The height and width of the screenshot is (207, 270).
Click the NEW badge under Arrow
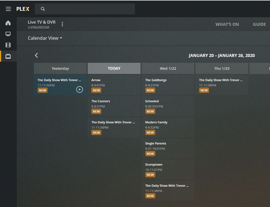(x=96, y=90)
